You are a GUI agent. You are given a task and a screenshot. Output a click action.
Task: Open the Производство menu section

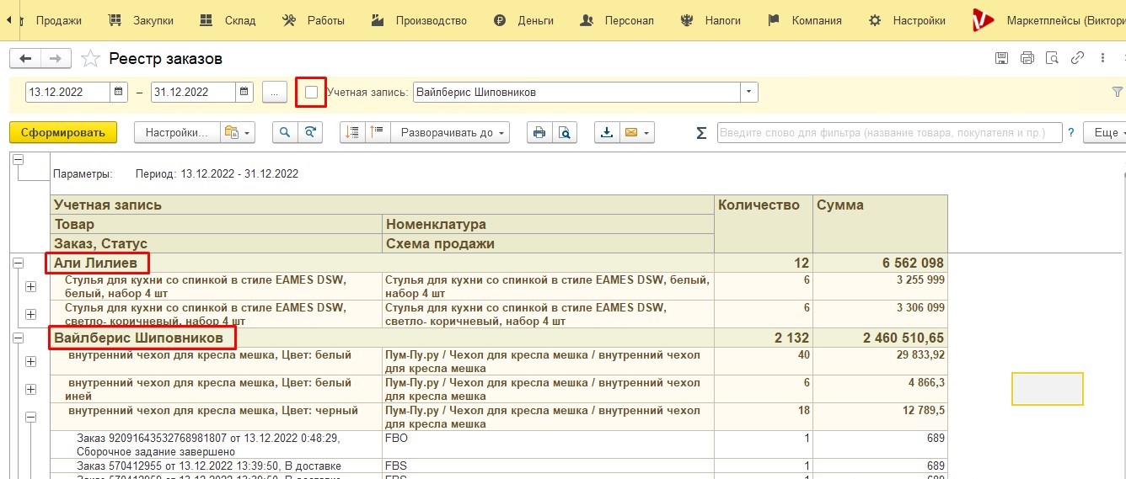[x=419, y=20]
